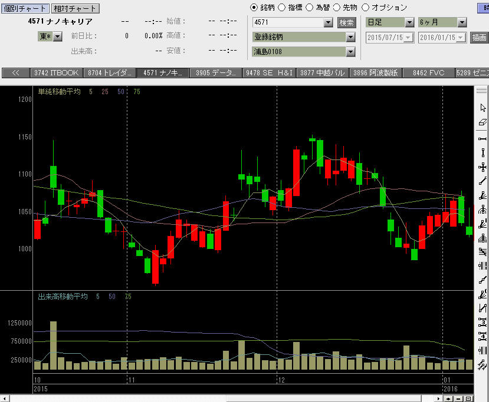Image resolution: width=489 pixels, height=402 pixels.
Task: Click the drawing toolbar grip handle
Action: [481, 91]
